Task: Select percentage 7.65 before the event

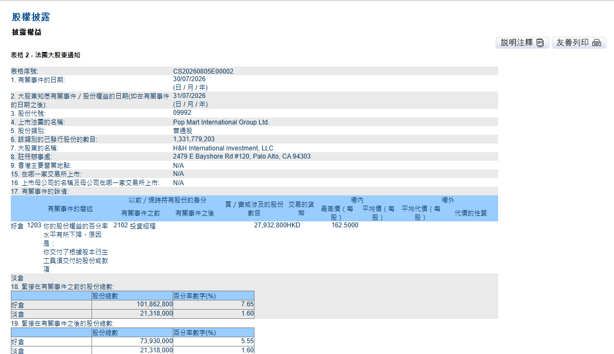Action: pos(247,304)
